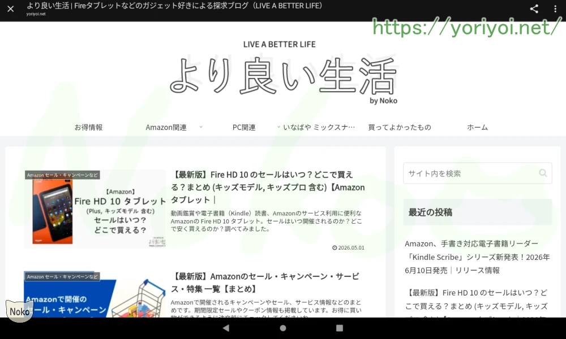Open the いなばや ミックスナ… menu item

click(319, 127)
